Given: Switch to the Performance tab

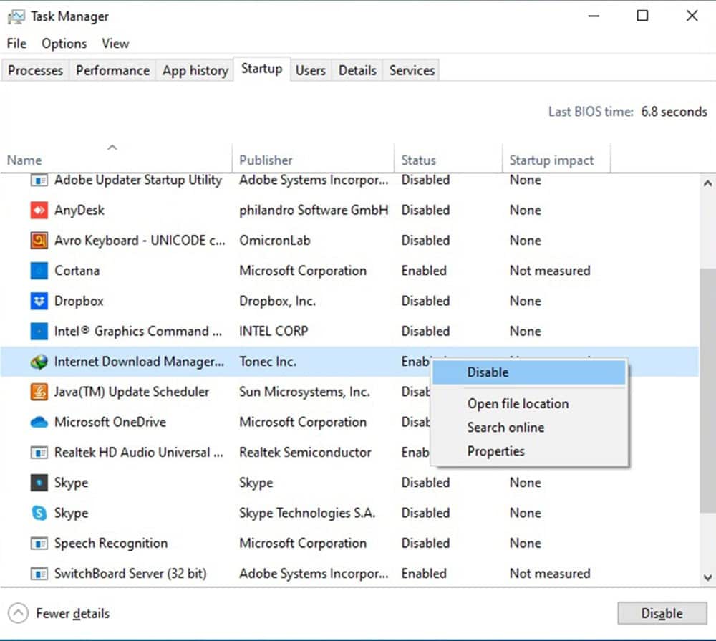Looking at the screenshot, I should (112, 70).
